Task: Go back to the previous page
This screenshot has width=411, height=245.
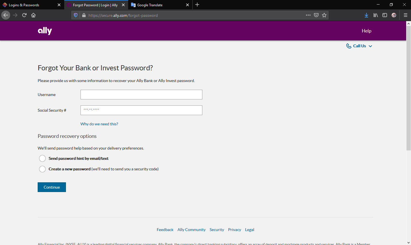Action: coord(6,15)
